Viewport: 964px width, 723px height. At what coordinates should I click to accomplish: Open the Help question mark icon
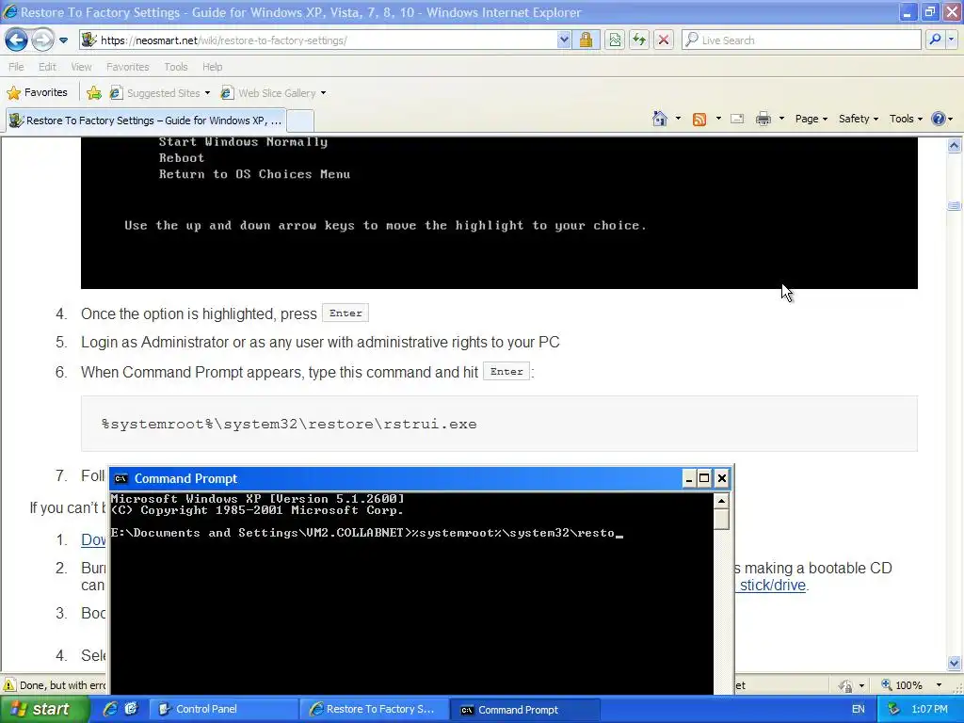938,119
